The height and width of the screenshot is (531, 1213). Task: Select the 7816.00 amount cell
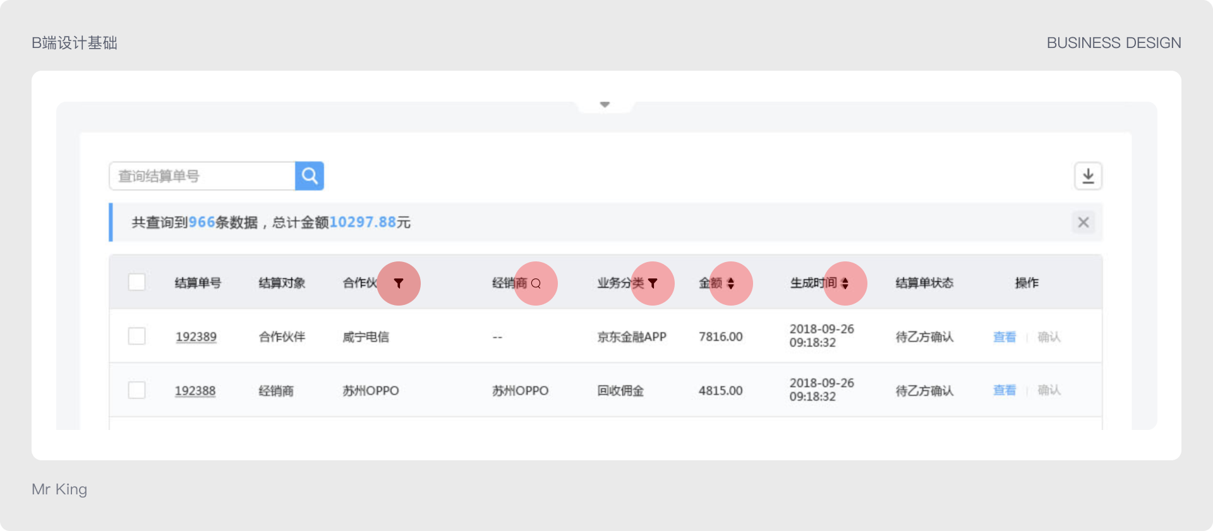pyautogui.click(x=721, y=337)
